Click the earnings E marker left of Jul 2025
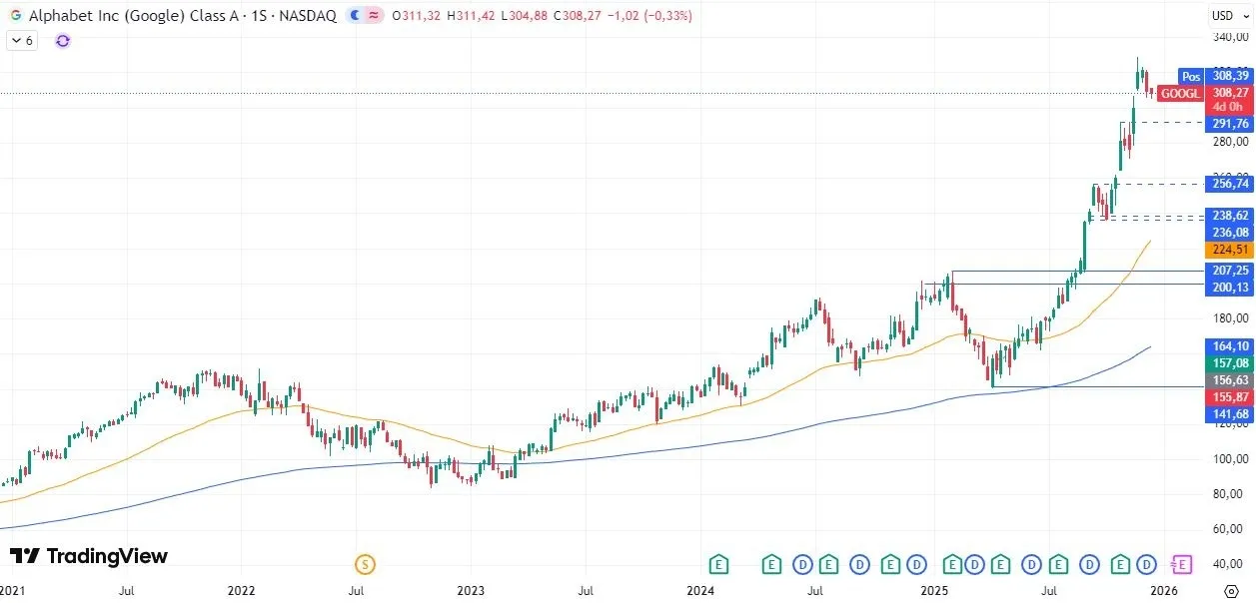Screen dimensions: 1256x603 (1000, 564)
